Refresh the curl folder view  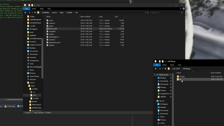tap(148, 13)
